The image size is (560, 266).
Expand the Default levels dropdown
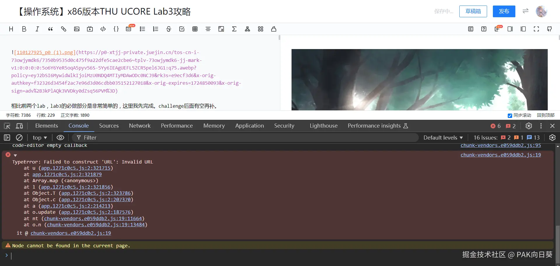[x=443, y=138]
